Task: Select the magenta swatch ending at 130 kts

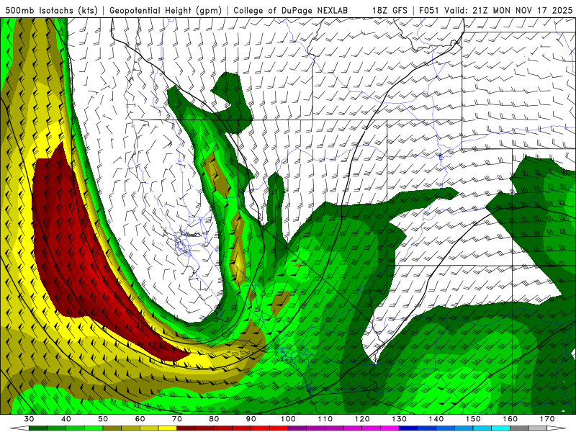Action: pos(390,428)
